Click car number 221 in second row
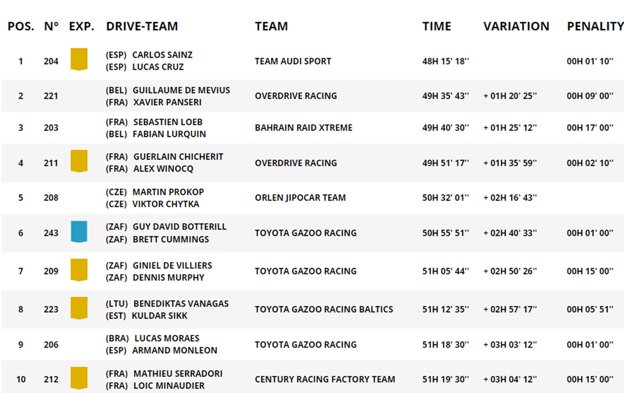The image size is (624, 393). click(51, 96)
